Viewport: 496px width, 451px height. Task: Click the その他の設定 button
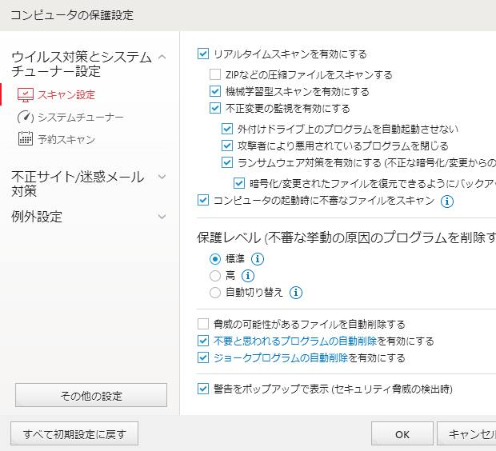click(x=91, y=396)
